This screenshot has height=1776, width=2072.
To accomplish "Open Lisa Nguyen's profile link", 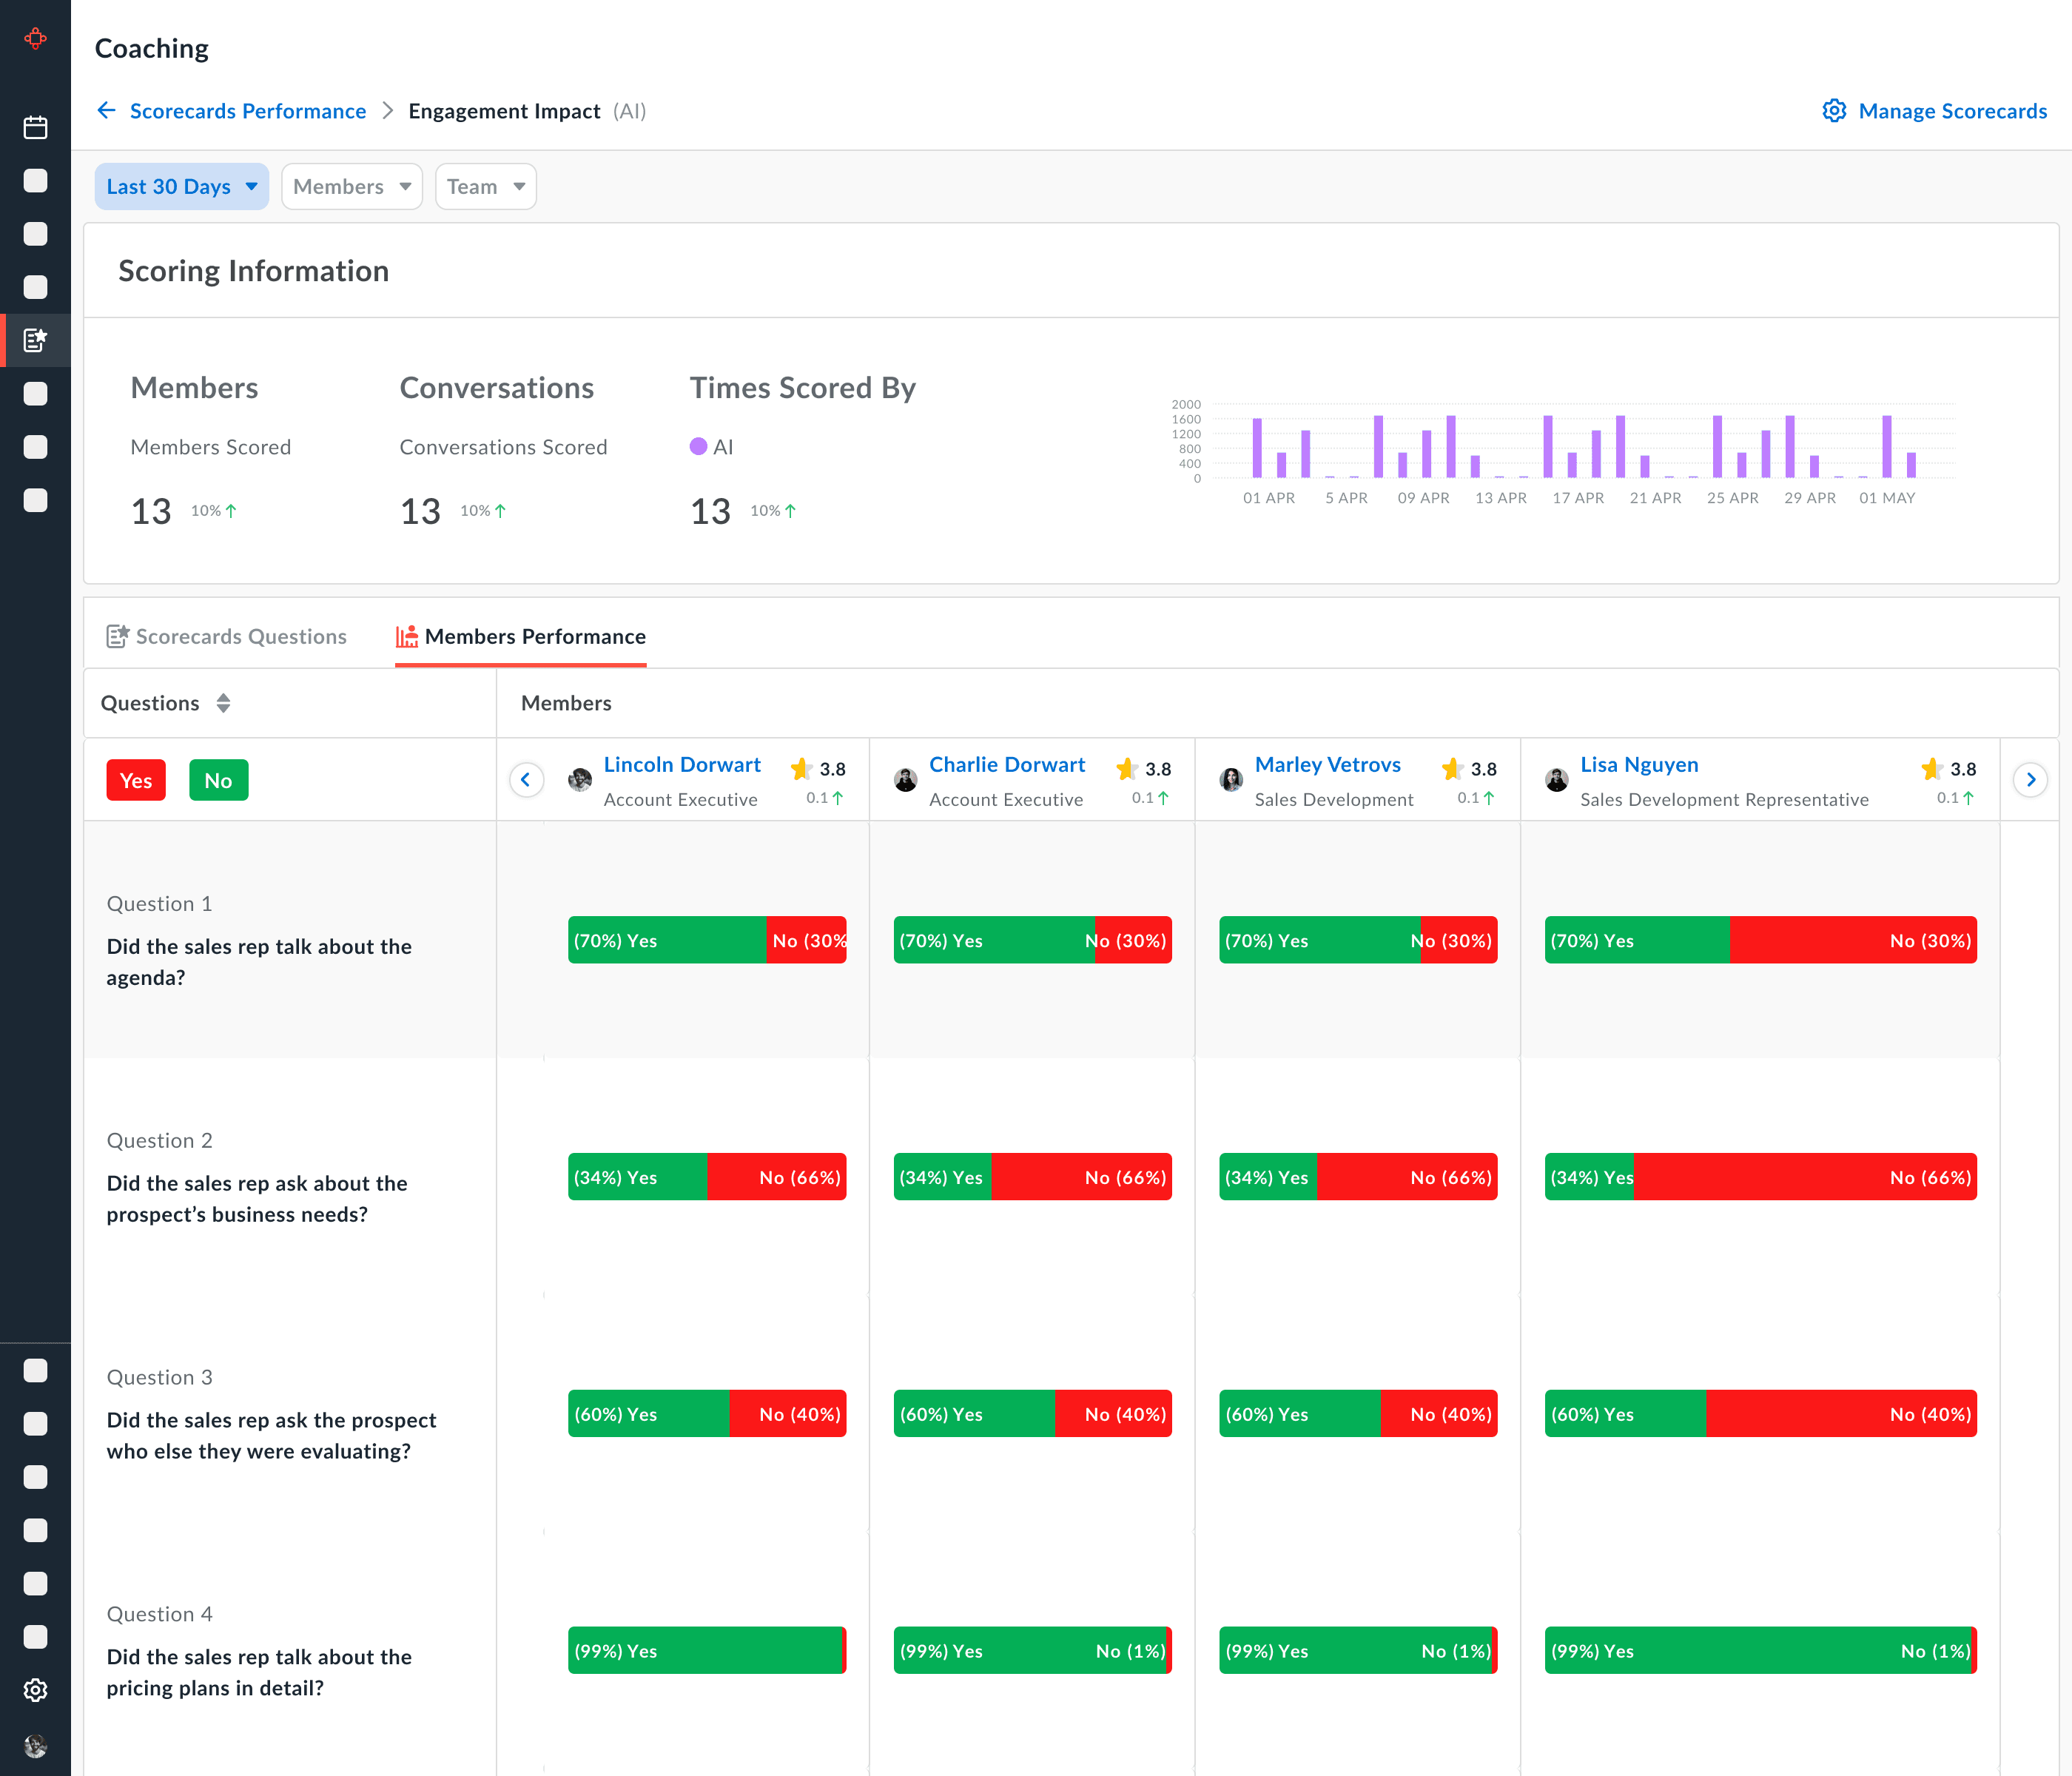I will click(1639, 765).
